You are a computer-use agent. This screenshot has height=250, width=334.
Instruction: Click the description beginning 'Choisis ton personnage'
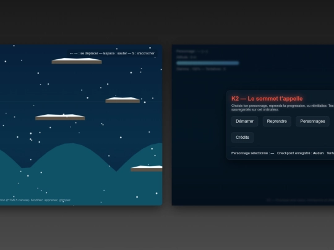click(283, 107)
